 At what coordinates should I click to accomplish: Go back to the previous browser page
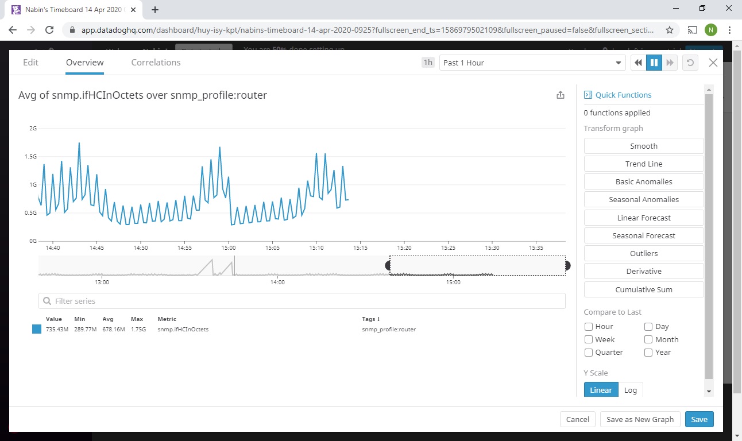(13, 30)
